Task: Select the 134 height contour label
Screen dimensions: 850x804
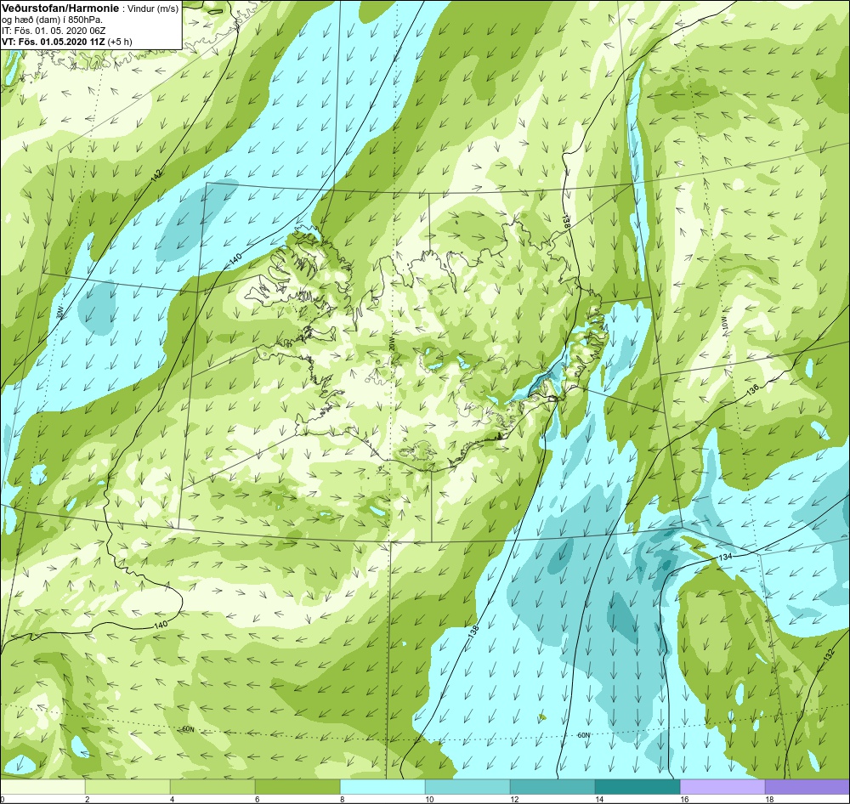Action: 725,558
